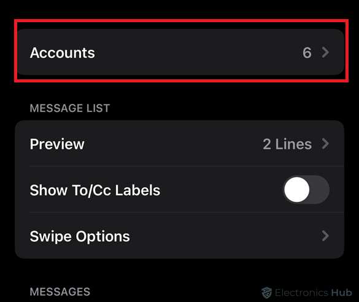The image size is (359, 302).
Task: Click the Preview label text
Action: (x=57, y=145)
